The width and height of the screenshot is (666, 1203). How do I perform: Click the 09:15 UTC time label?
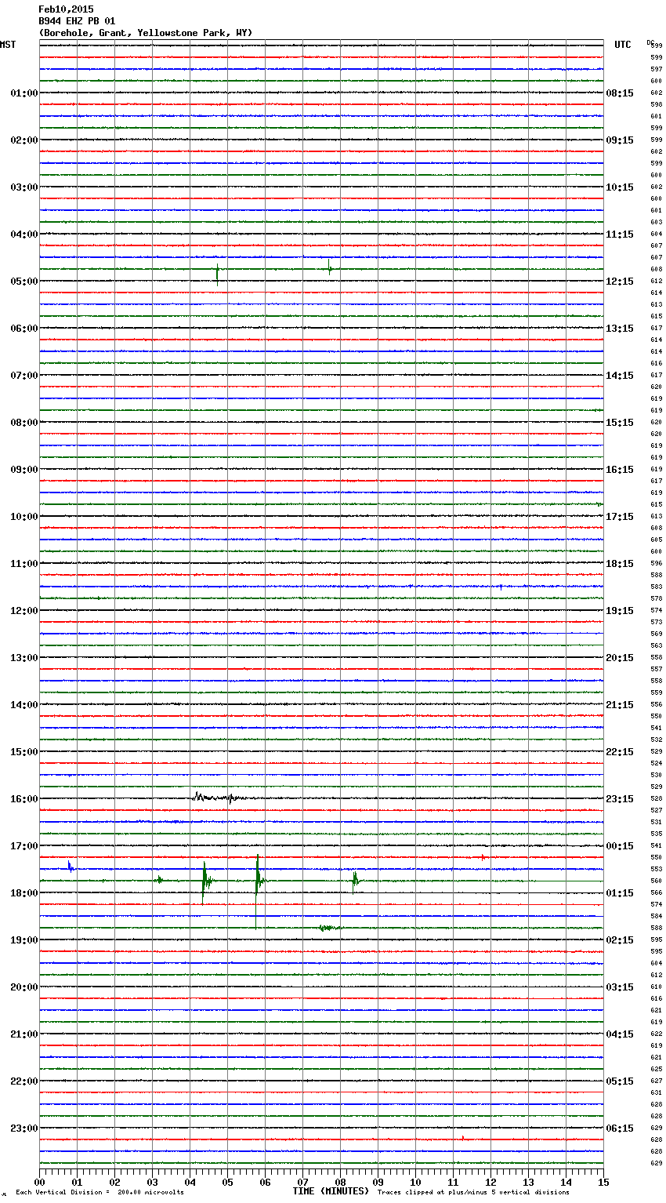[620, 140]
